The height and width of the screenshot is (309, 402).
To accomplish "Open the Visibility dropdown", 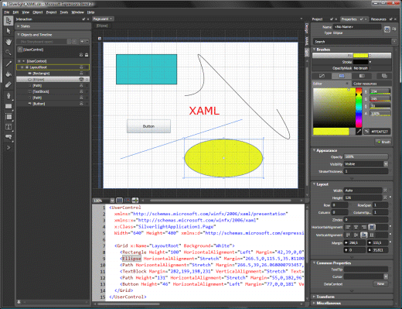I will pos(386,164).
